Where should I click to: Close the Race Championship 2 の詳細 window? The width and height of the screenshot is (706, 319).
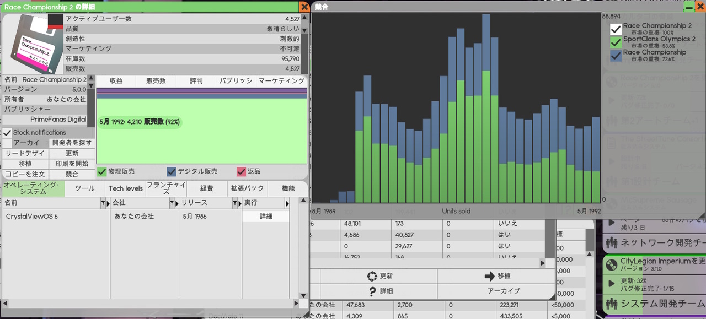click(304, 7)
